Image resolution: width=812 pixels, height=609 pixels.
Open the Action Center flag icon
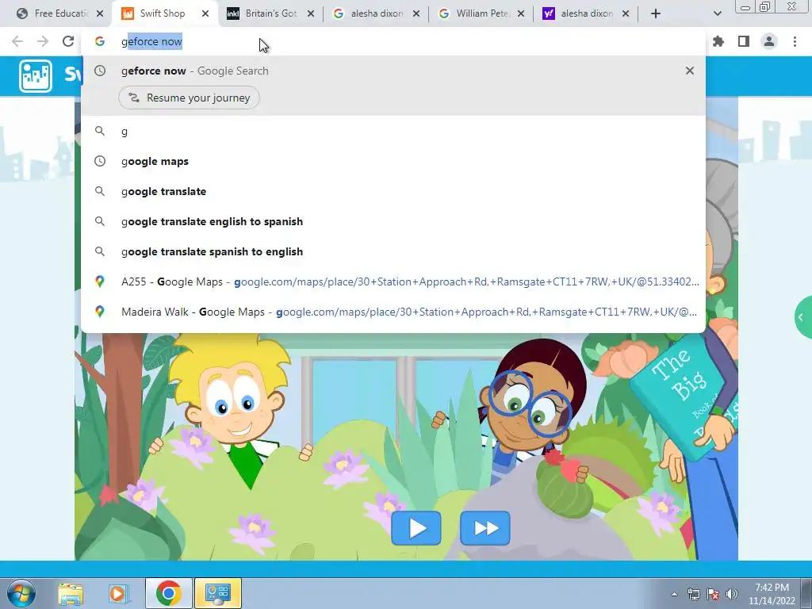(x=713, y=594)
